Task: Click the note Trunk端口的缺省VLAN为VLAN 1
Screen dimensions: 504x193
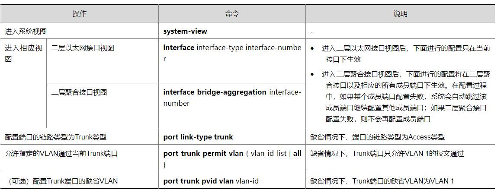Action: pos(382,181)
